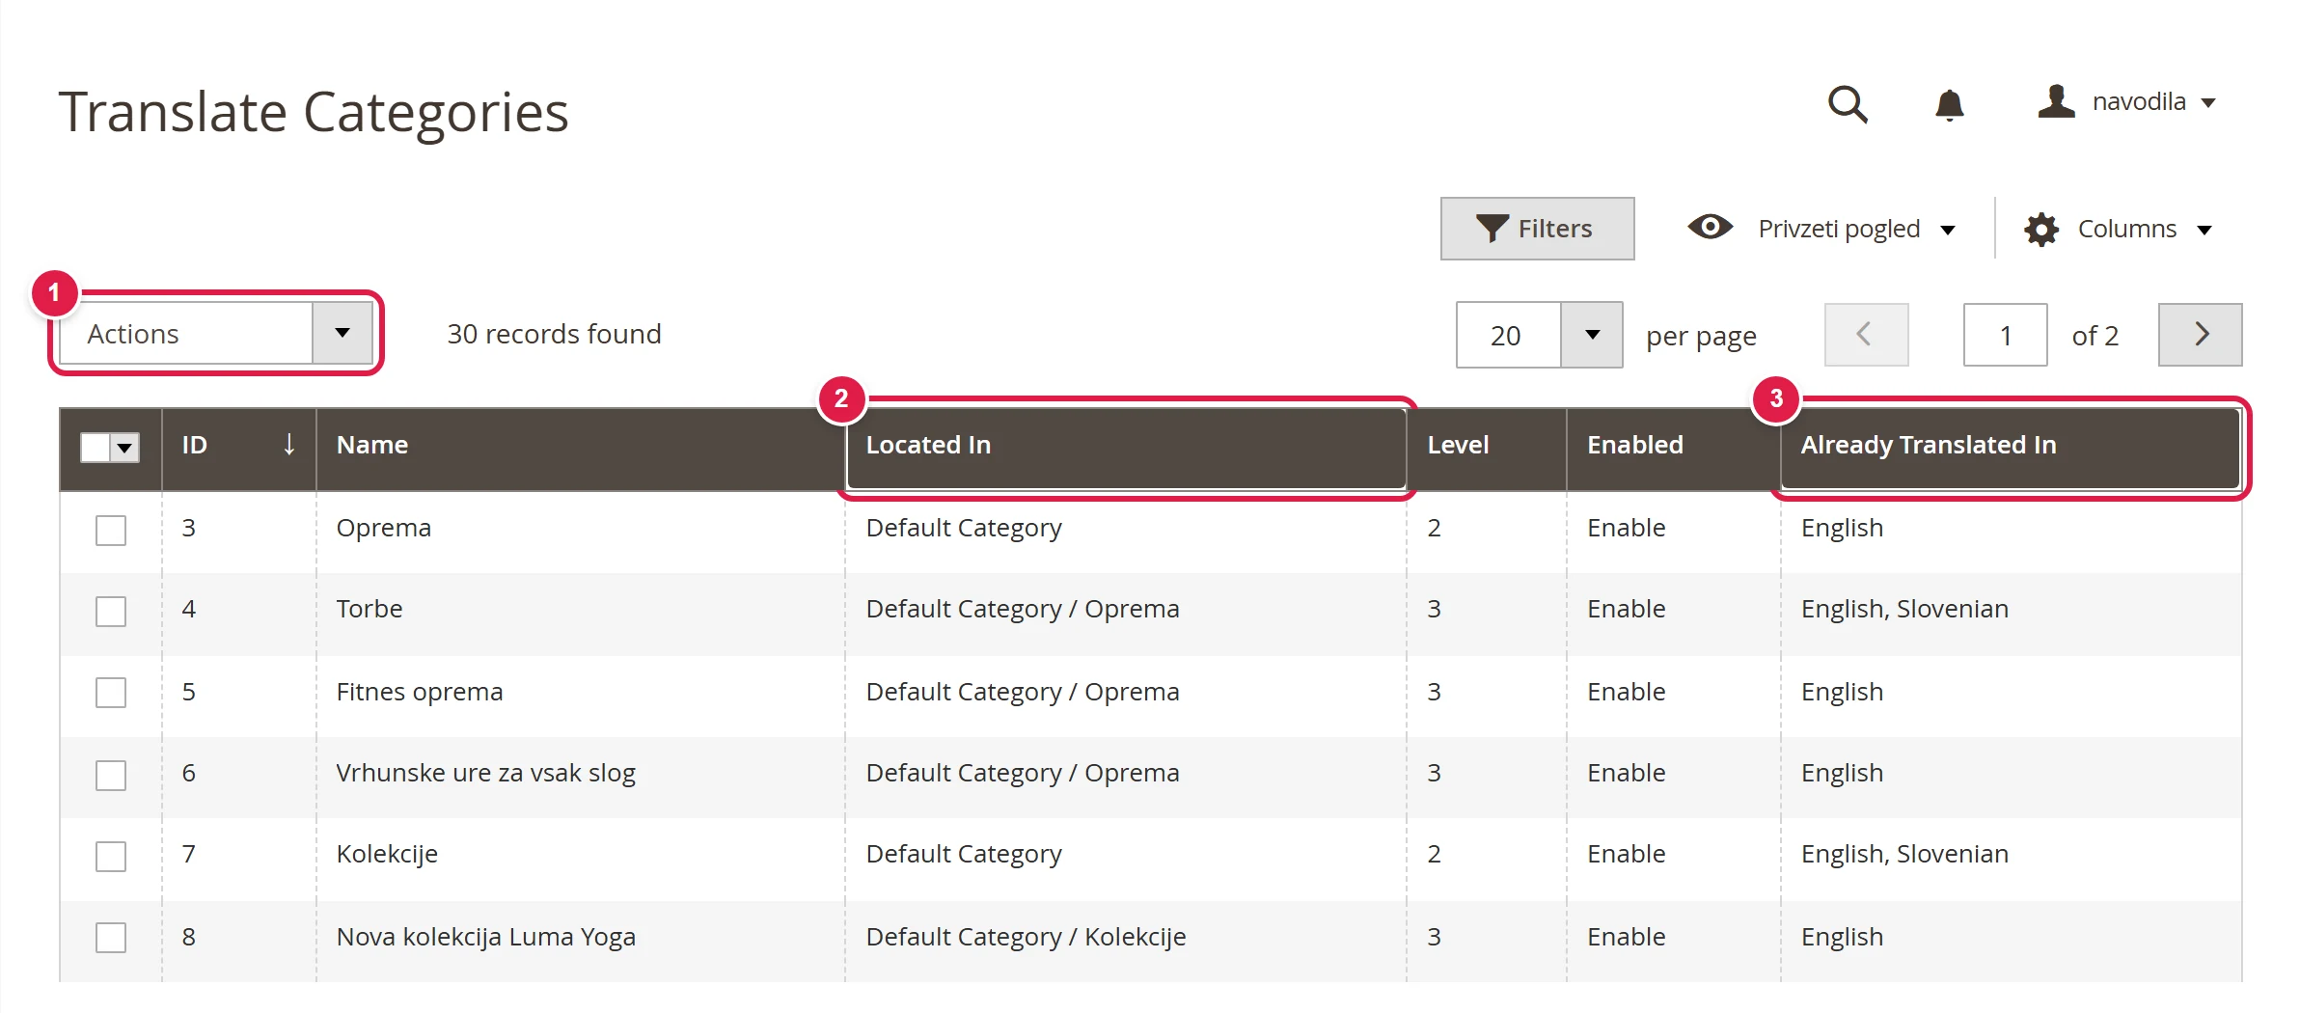Viewport: 2300px width, 1013px height.
Task: Click the gear icon beside Columns
Action: 2041,230
